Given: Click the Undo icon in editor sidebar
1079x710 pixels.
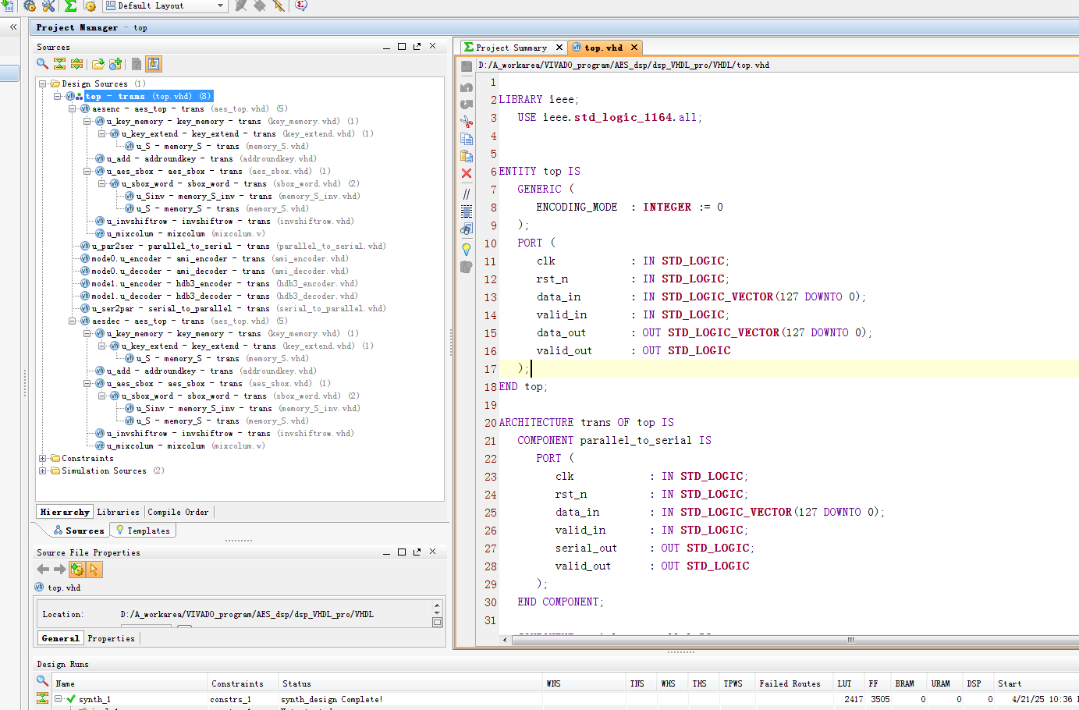Looking at the screenshot, I should pos(467,87).
